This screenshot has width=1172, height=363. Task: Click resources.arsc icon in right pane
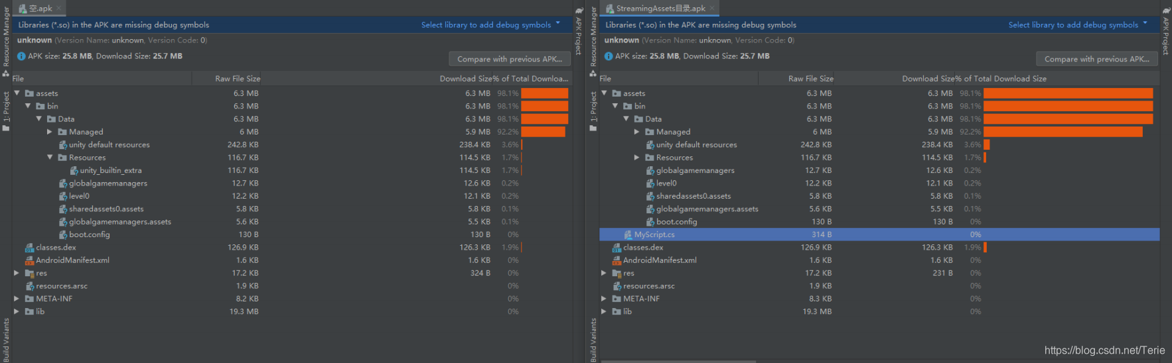point(617,286)
